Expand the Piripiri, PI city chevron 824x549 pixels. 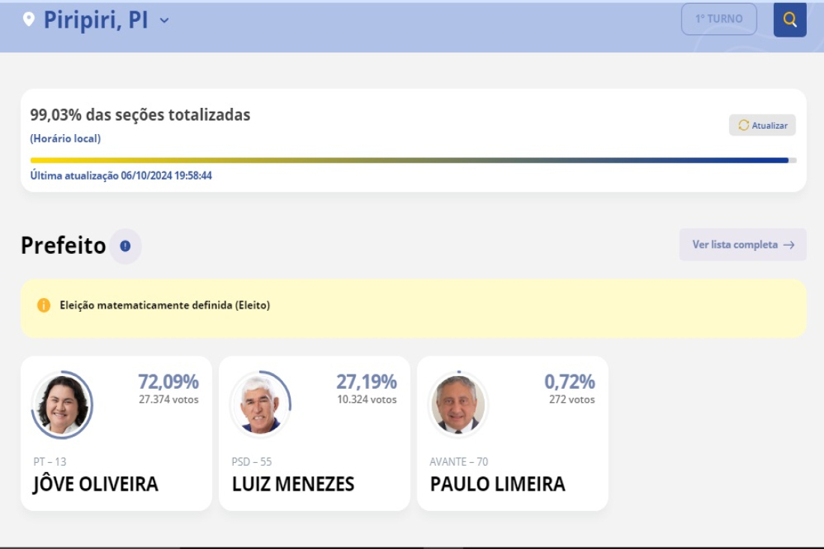165,20
